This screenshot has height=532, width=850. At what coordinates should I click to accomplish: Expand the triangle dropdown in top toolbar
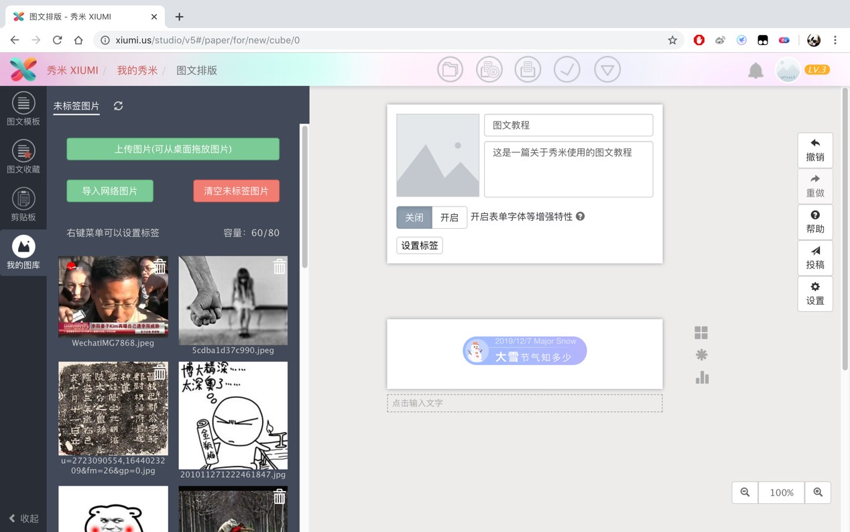tap(607, 70)
